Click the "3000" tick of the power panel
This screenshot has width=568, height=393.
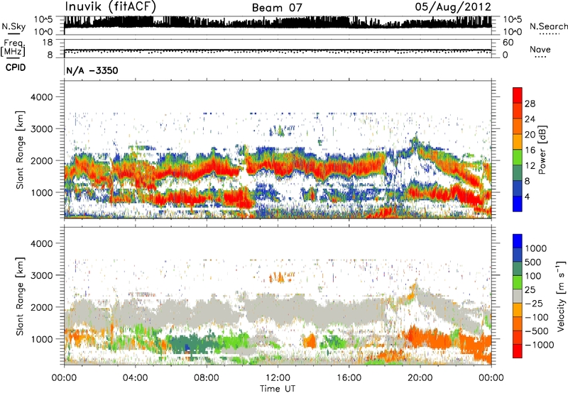42,129
